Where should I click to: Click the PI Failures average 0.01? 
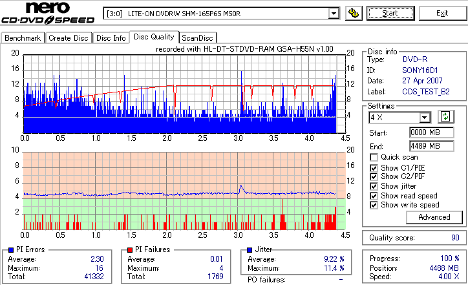(x=217, y=259)
